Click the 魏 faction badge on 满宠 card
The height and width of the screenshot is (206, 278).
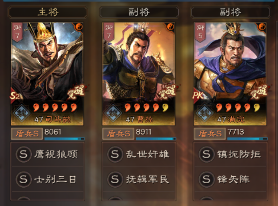[x=205, y=113]
